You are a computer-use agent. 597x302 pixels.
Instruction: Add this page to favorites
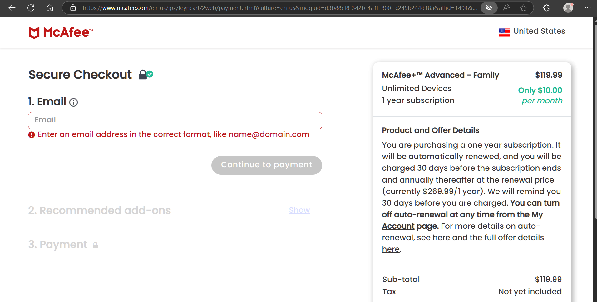point(523,8)
